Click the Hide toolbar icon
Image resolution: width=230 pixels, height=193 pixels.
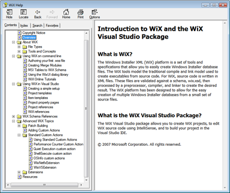(x=9, y=12)
